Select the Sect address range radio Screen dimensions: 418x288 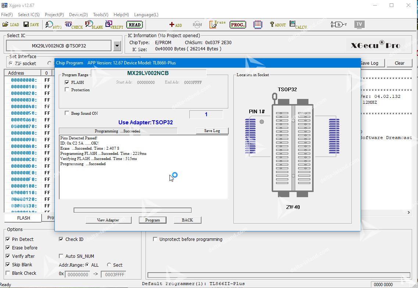pyautogui.click(x=109, y=265)
